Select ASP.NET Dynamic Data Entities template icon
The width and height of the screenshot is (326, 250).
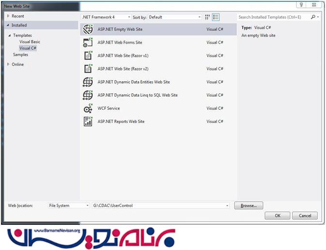(x=88, y=82)
